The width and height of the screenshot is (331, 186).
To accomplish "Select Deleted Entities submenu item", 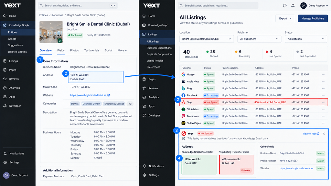I will point(17,52).
